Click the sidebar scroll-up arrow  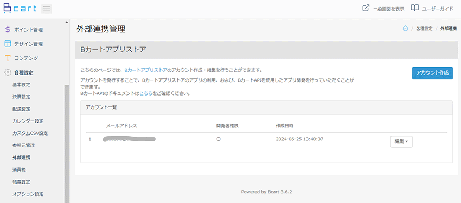67,22
